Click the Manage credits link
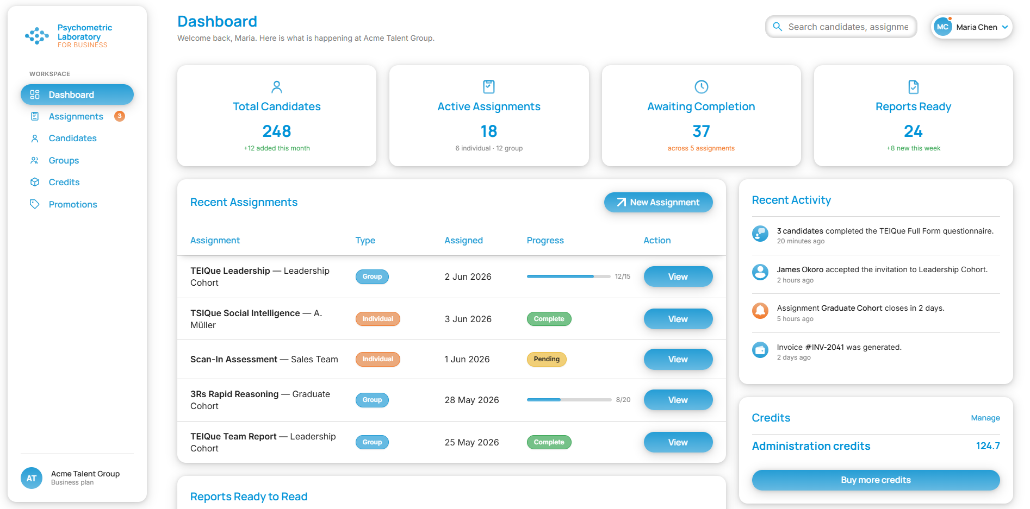 [x=985, y=418]
